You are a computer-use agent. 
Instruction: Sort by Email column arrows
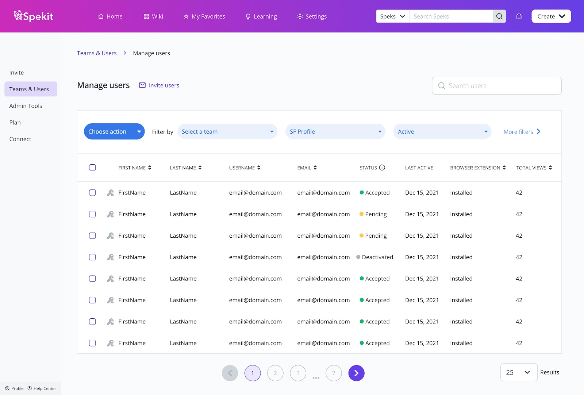pos(315,168)
